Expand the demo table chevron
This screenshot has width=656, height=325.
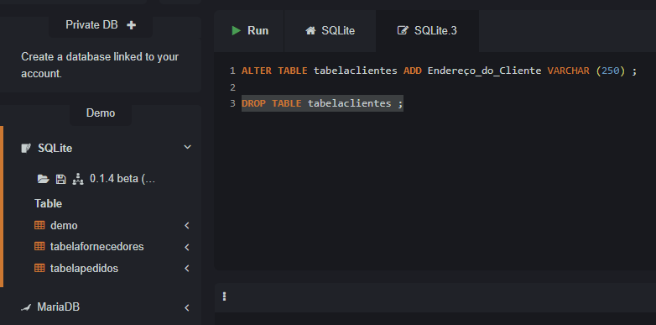coord(187,226)
